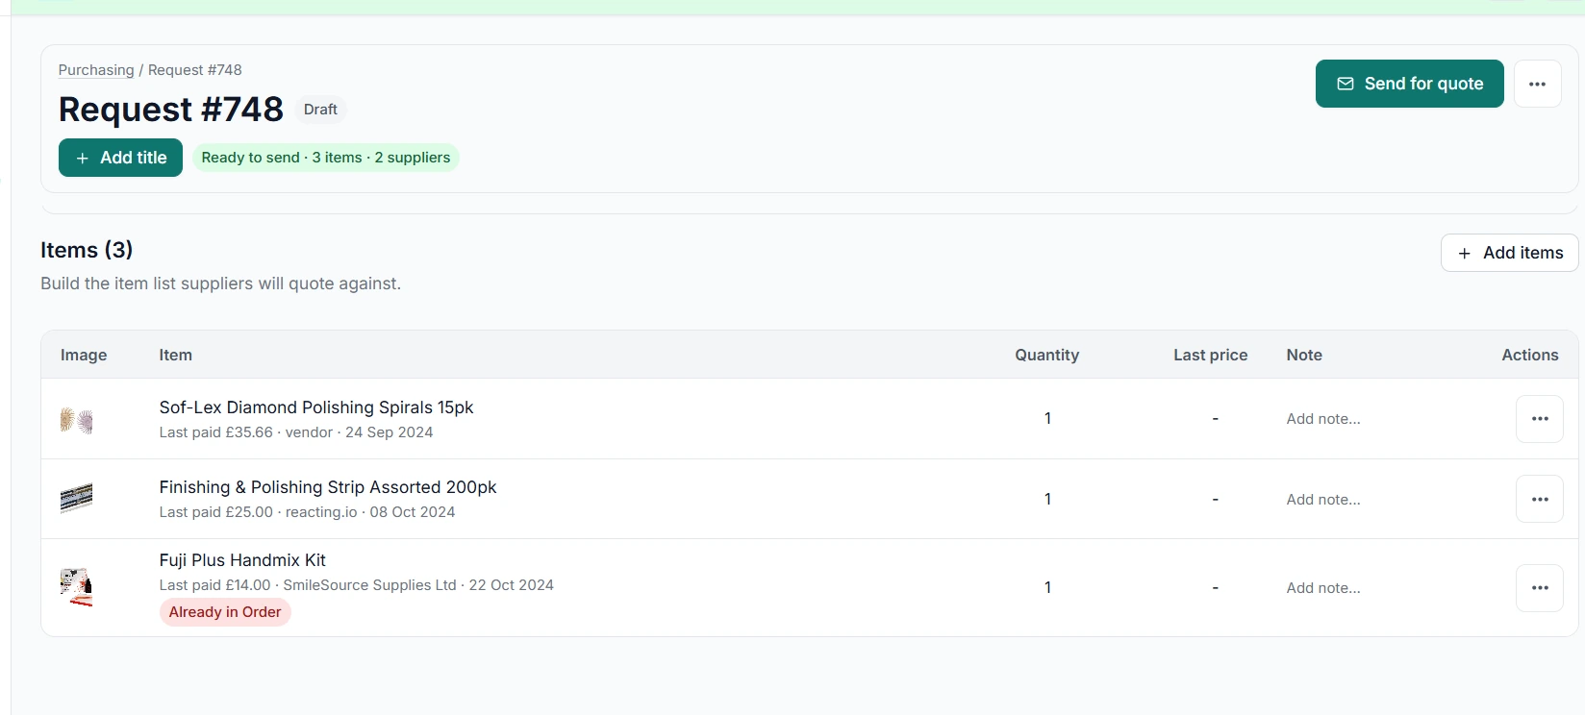This screenshot has width=1585, height=715.
Task: Open actions menu for Sof-Lex Diamond Polishing Spirals
Action: [x=1540, y=419]
